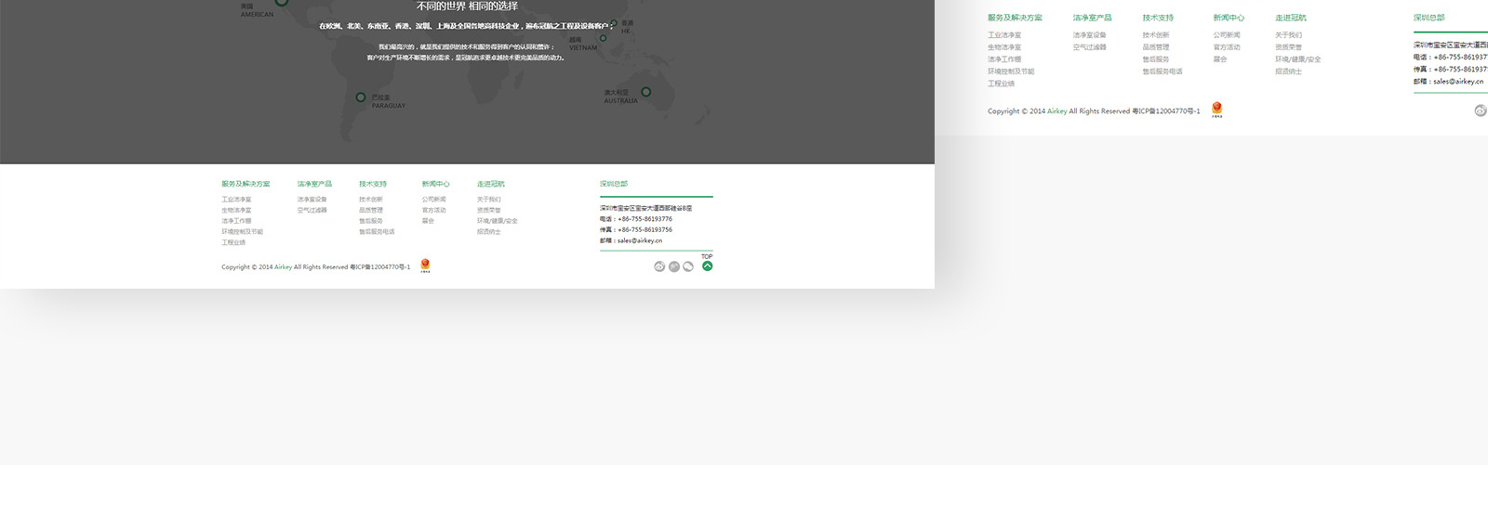Open 招贤纳士 link in the footer under the map
Viewport: 1488px width, 531px height.
click(x=488, y=232)
